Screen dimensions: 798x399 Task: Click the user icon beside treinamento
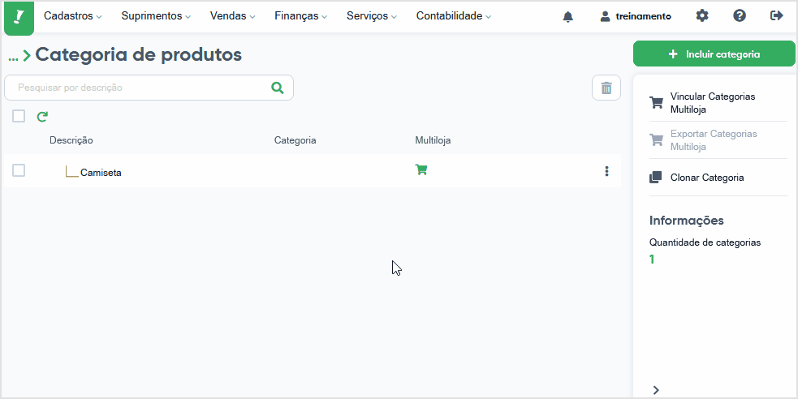pos(605,16)
